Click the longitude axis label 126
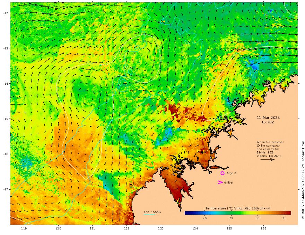Viewport: 305px width, 235px height. (x=263, y=228)
